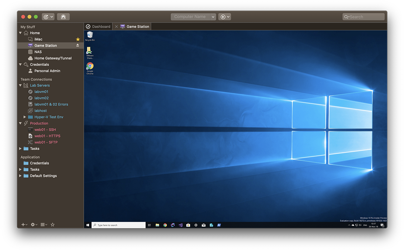The height and width of the screenshot is (250, 404).
Task: Open Visual Studio from the taskbar
Action: [181, 225]
